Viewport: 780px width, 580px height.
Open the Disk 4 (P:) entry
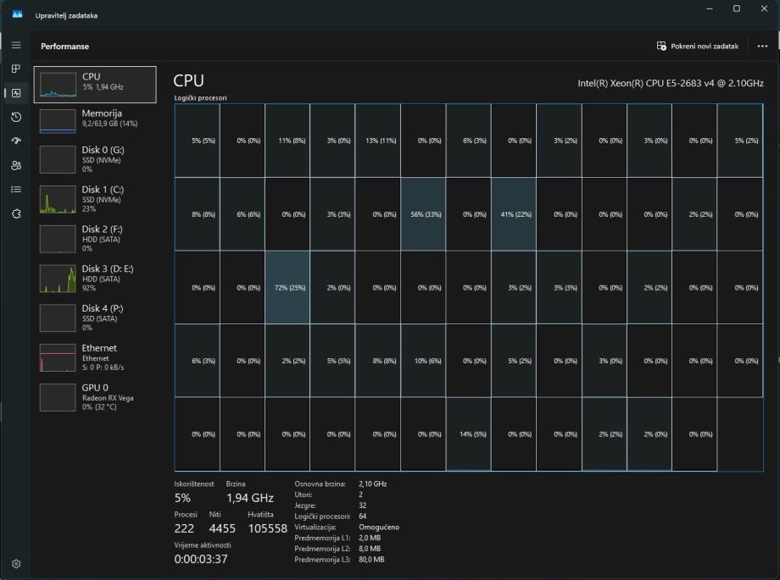pos(95,318)
